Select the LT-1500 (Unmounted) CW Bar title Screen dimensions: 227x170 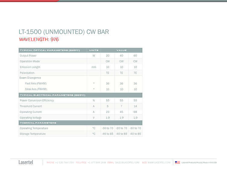pyautogui.click(x=64, y=32)
